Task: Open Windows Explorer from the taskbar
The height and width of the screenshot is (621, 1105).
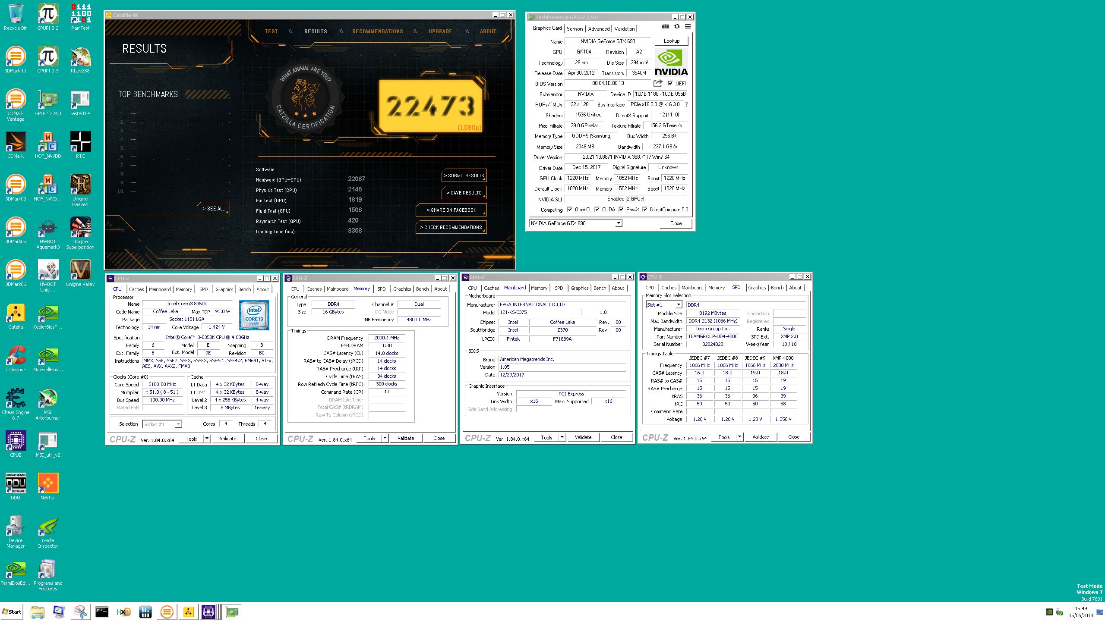Action: 38,612
